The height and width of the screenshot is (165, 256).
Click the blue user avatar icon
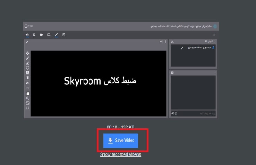tap(213, 47)
